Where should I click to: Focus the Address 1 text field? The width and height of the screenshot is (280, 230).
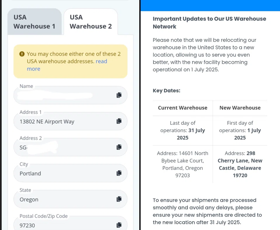pyautogui.click(x=64, y=122)
